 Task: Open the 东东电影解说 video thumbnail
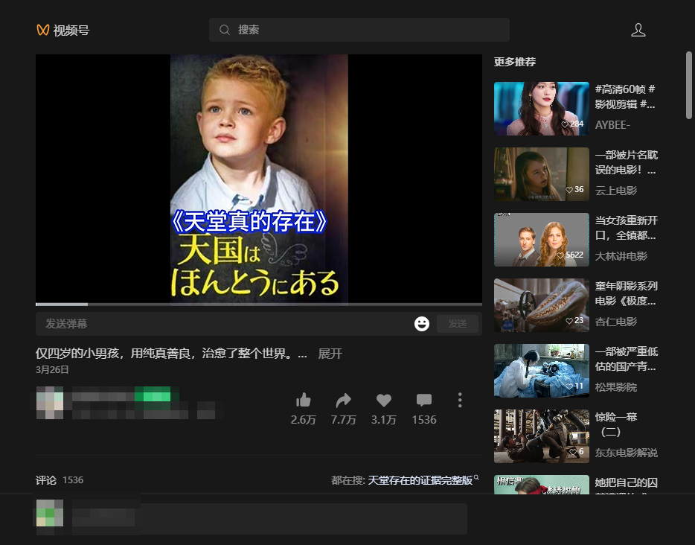[x=541, y=436]
